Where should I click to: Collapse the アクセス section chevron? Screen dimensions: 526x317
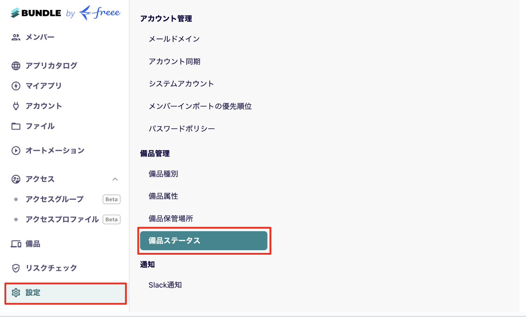pyautogui.click(x=115, y=179)
